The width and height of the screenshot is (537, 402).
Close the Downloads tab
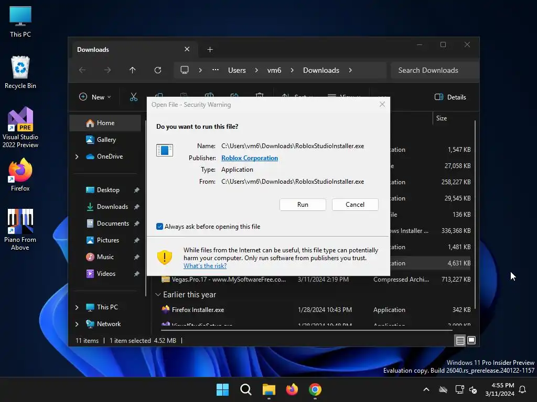click(187, 49)
